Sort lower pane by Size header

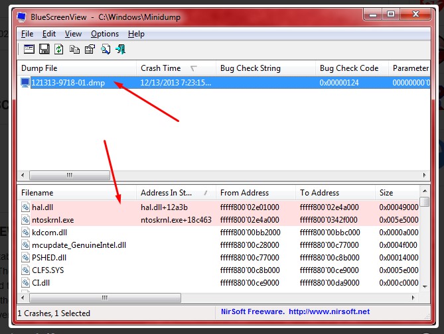tap(398, 193)
